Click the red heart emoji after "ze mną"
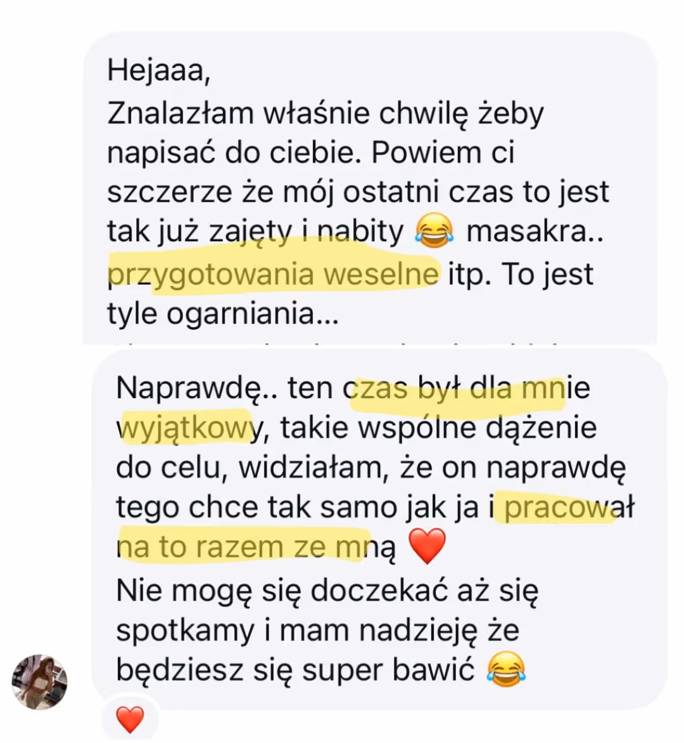 click(427, 546)
